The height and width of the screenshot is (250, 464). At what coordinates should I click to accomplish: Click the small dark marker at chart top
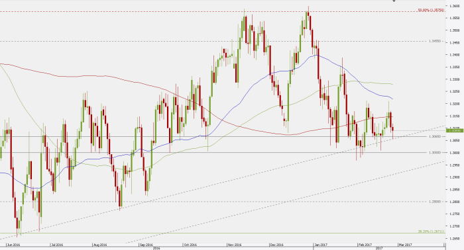[x=394, y=1]
